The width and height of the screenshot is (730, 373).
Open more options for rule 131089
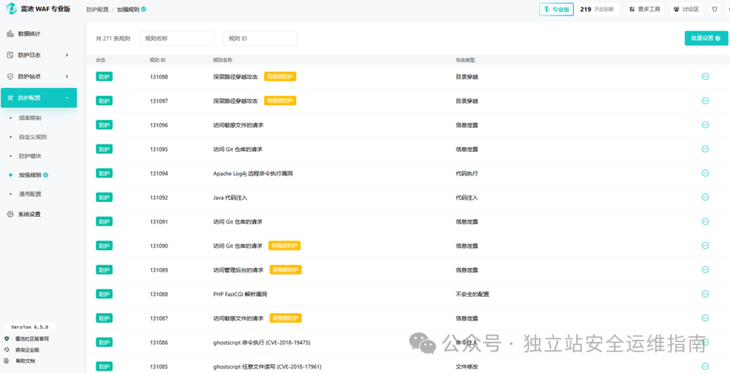coord(705,270)
